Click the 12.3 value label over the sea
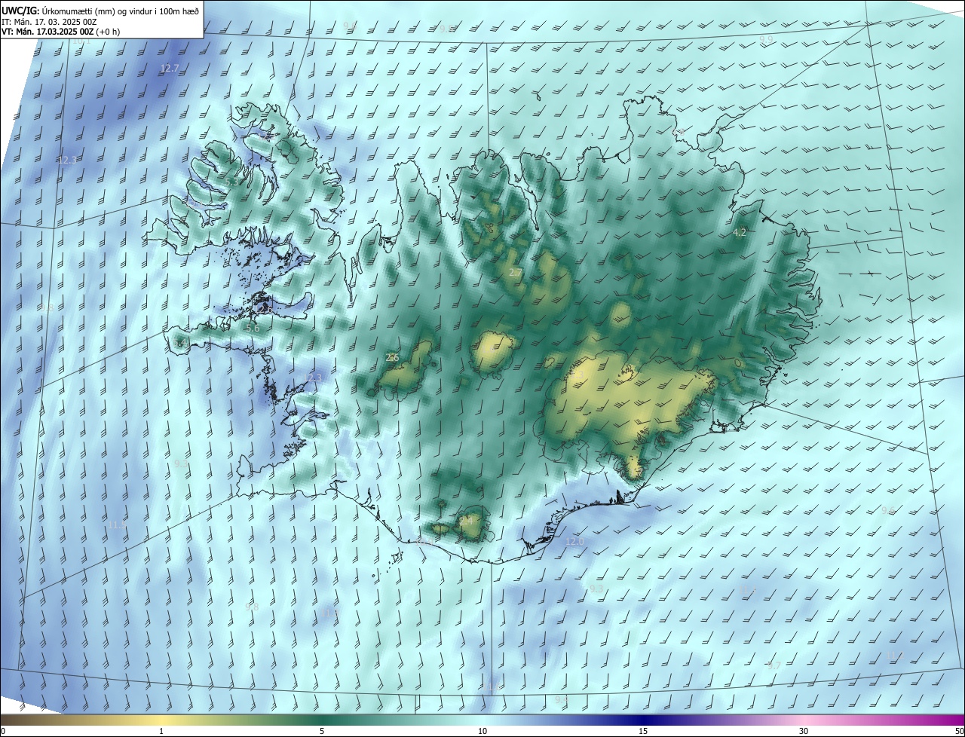This screenshot has height=737, width=965. (x=67, y=161)
